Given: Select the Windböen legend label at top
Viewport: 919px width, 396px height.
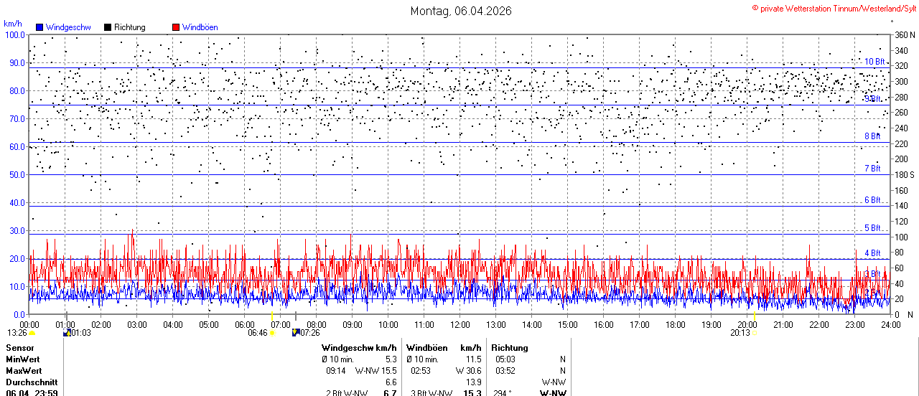Looking at the screenshot, I should tap(200, 27).
